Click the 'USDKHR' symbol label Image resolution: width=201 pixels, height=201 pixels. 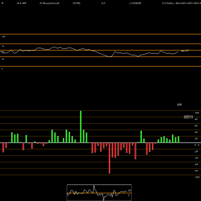pyautogui.click(x=135, y=3)
